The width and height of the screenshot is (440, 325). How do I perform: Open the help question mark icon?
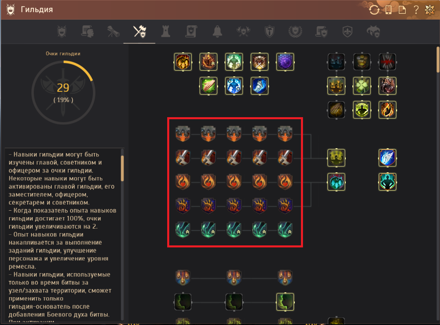click(x=416, y=10)
